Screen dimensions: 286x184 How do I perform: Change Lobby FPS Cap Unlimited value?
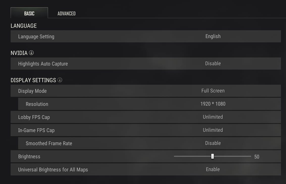pos(213,117)
